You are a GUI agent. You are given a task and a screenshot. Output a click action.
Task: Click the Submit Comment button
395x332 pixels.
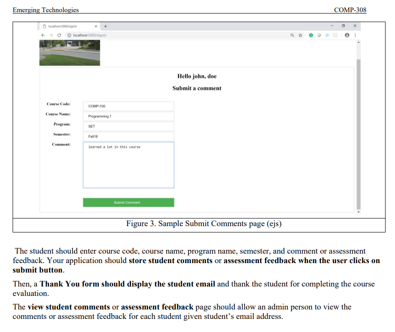click(128, 202)
